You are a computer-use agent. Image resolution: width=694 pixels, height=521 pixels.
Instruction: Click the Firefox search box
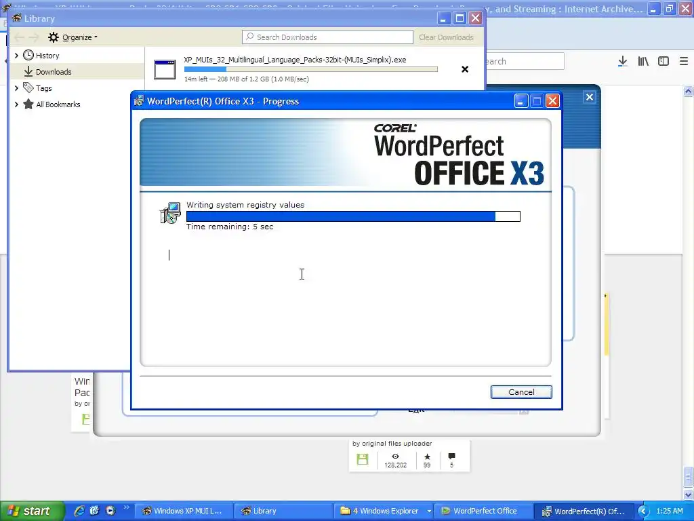pyautogui.click(x=525, y=61)
